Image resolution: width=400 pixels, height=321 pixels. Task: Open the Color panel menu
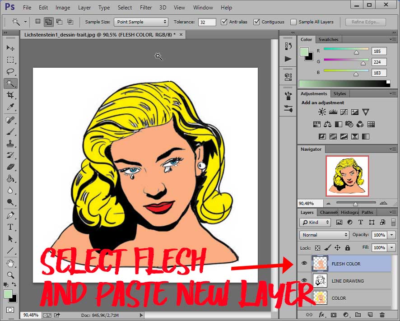(393, 40)
